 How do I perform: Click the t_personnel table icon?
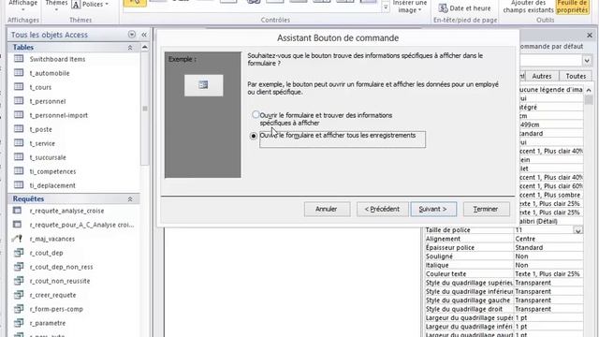(x=19, y=101)
